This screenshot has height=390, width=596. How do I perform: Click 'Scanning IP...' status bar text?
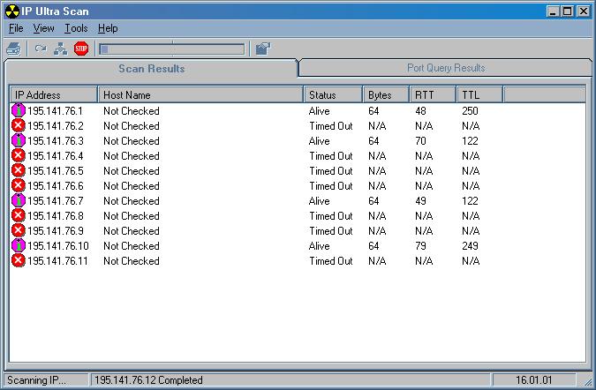[36, 380]
